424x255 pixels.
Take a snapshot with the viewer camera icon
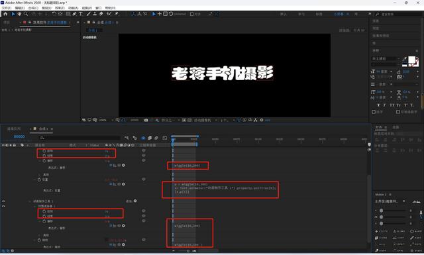click(146, 120)
